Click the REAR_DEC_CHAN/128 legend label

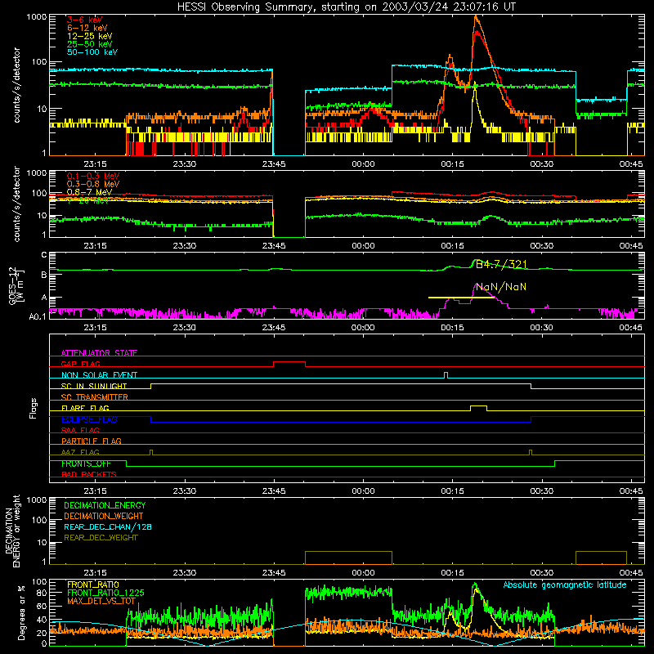[x=108, y=526]
